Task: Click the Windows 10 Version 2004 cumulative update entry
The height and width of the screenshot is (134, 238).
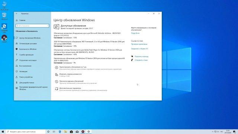Action: [x=89, y=60]
